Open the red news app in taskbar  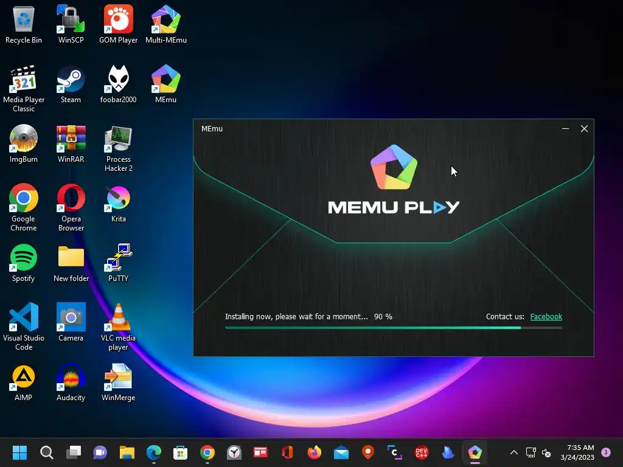click(260, 452)
